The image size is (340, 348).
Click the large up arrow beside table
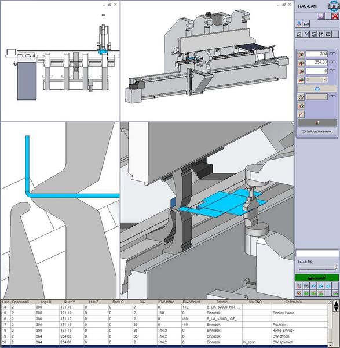click(336, 303)
